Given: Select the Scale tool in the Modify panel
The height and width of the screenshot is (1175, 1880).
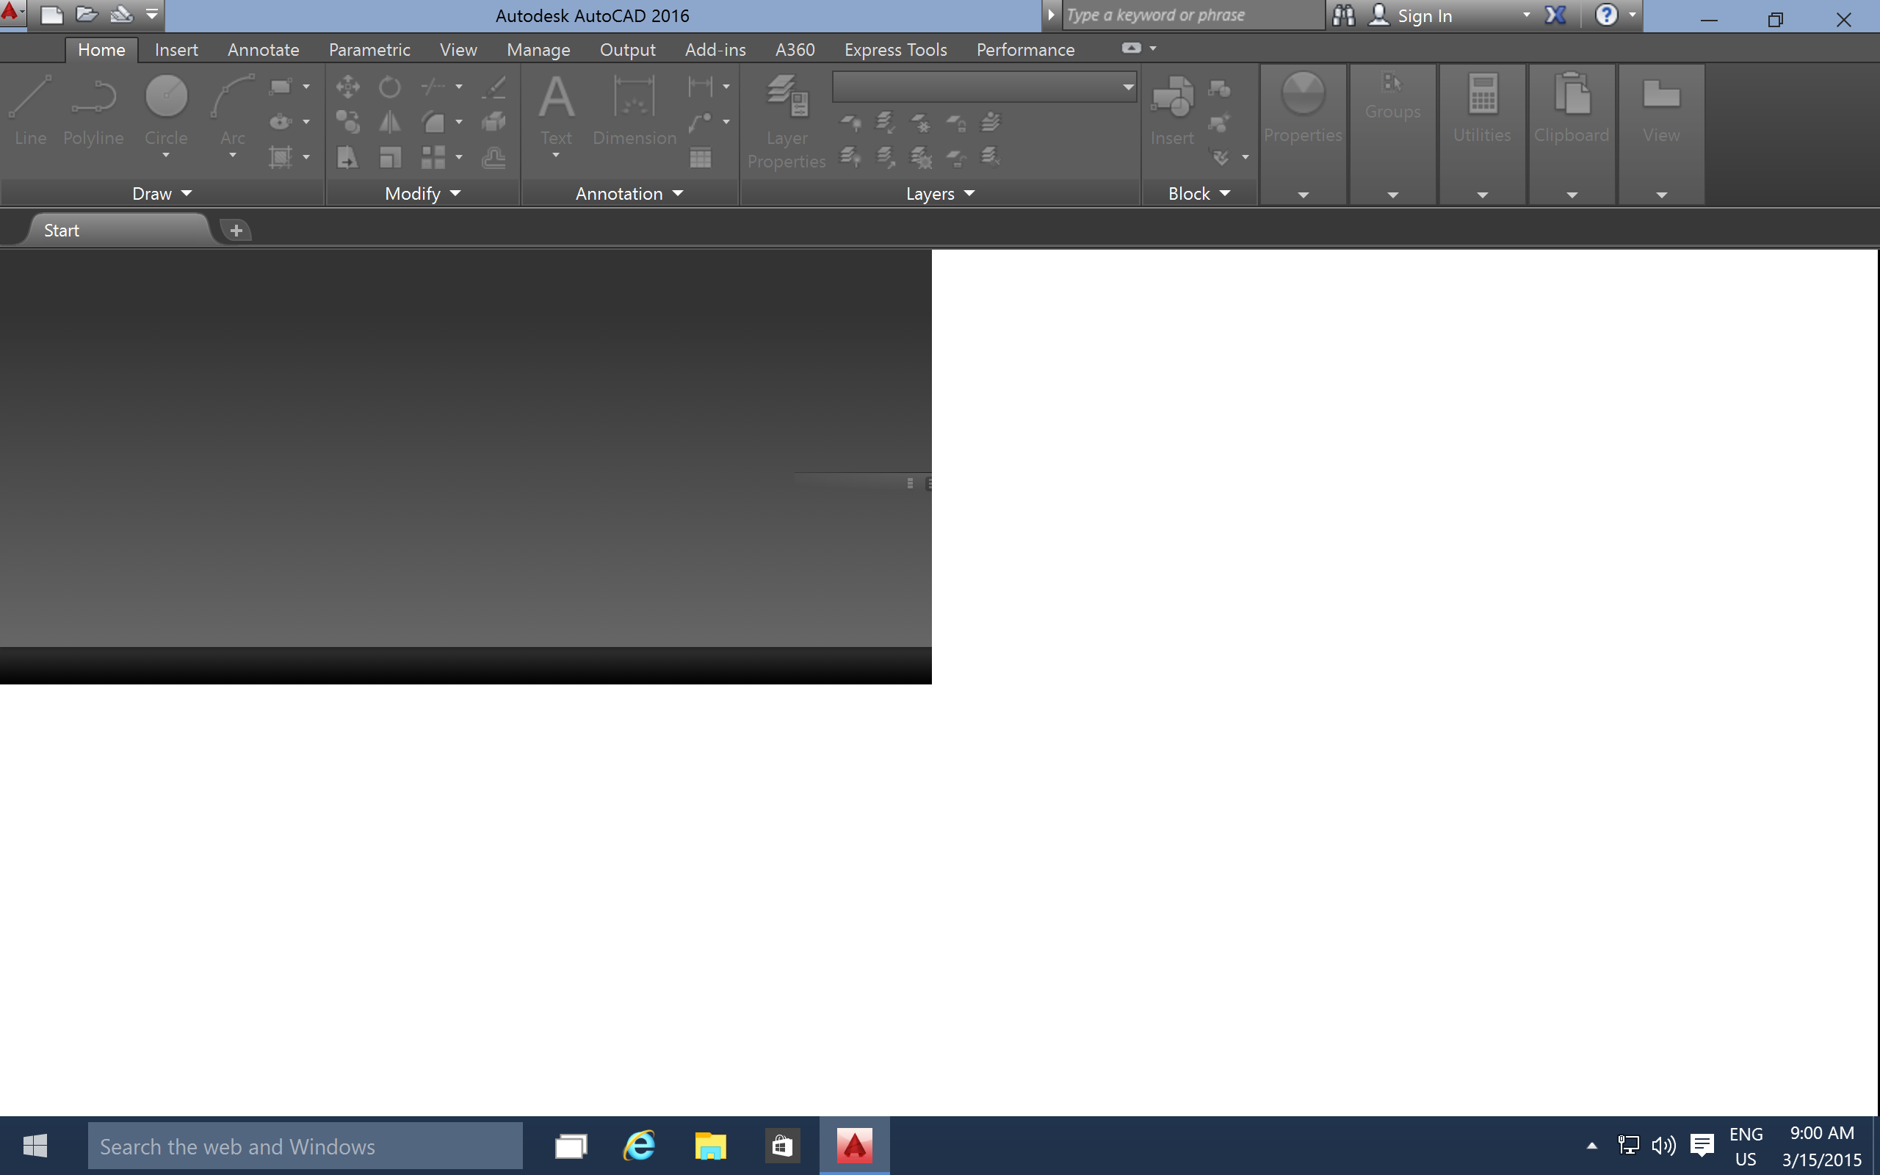Looking at the screenshot, I should pos(390,158).
